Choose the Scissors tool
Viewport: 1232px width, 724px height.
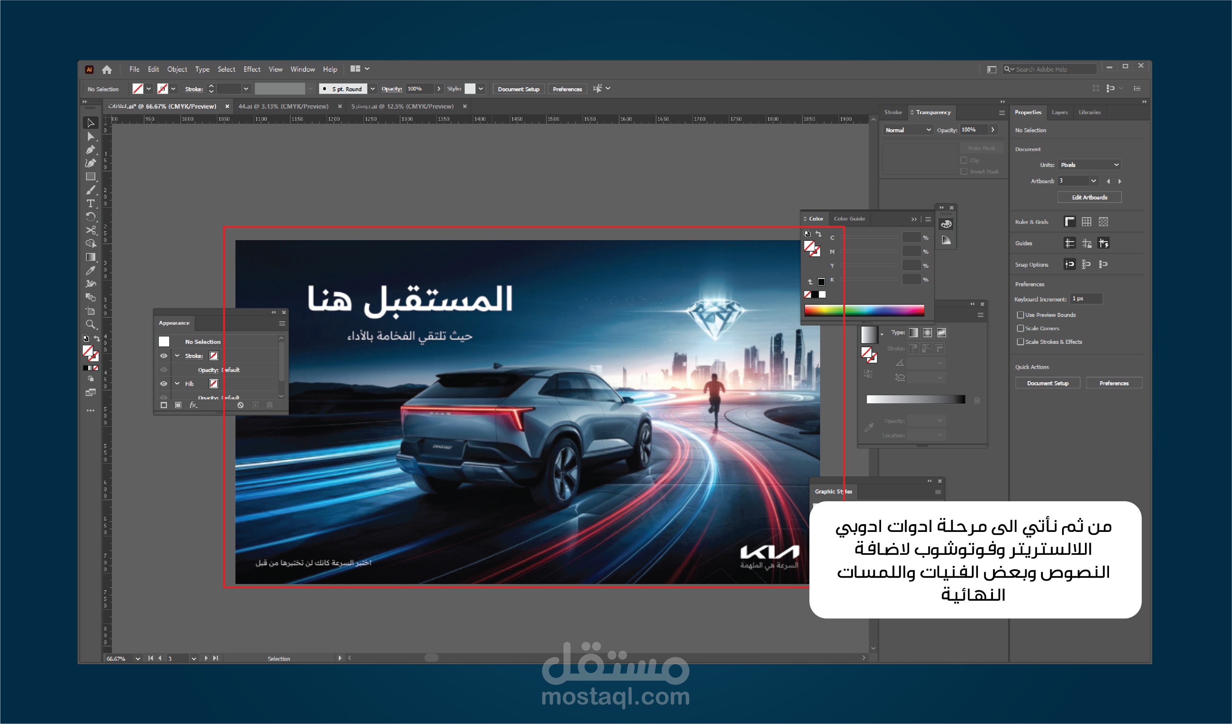pyautogui.click(x=91, y=230)
